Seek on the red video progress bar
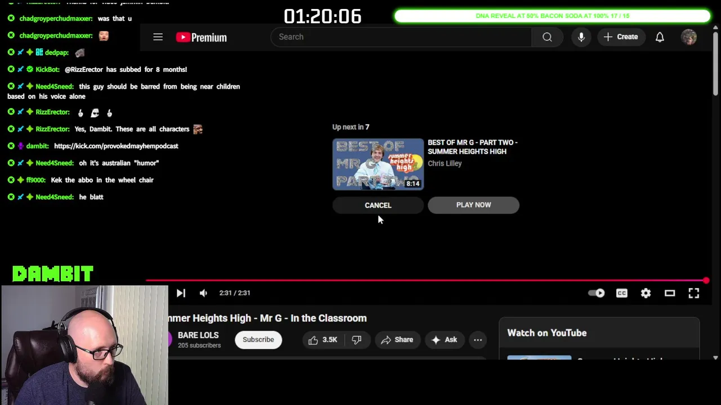The width and height of the screenshot is (721, 405). pos(426,280)
